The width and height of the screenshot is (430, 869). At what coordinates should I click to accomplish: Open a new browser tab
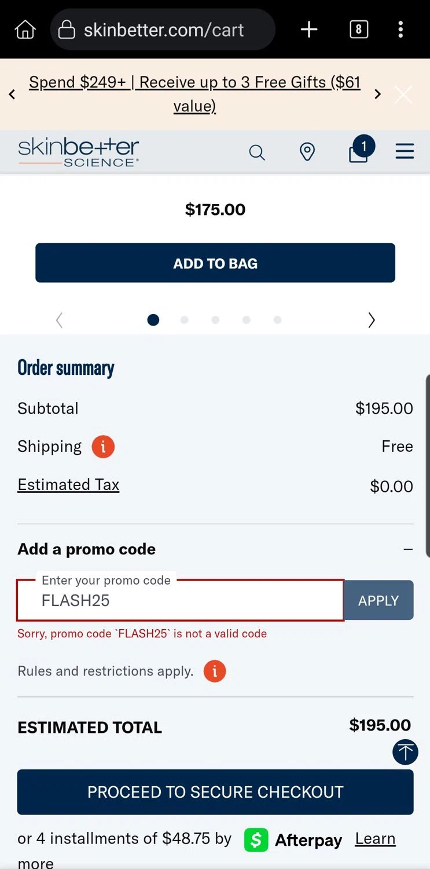tap(309, 30)
